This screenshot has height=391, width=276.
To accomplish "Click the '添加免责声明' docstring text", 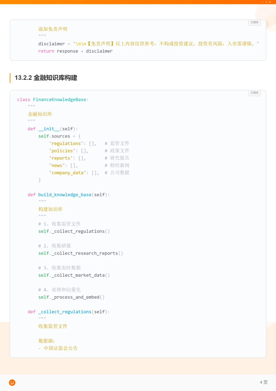I will [x=53, y=29].
